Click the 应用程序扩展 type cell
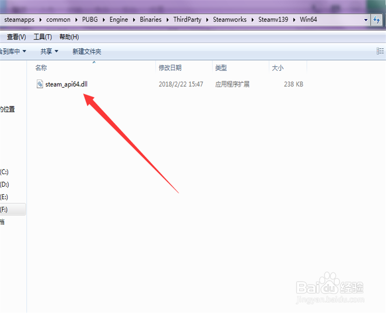This screenshot has height=313, width=386. 232,84
